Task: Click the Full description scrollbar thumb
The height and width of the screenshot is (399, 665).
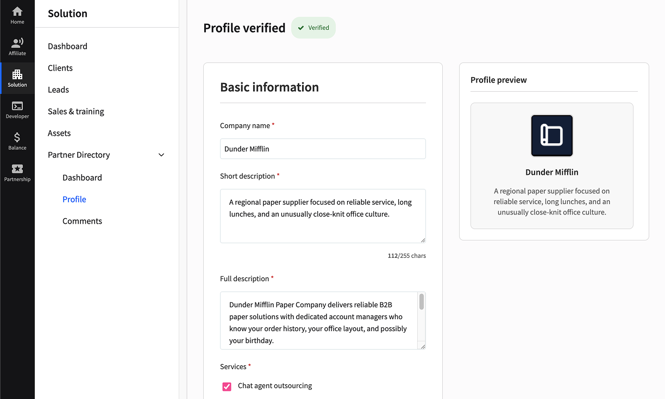Action: (x=421, y=302)
